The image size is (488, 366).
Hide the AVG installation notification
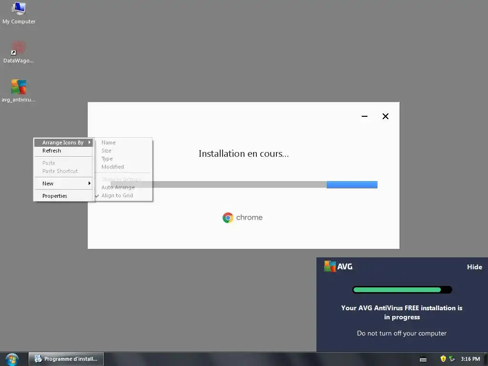[474, 267]
